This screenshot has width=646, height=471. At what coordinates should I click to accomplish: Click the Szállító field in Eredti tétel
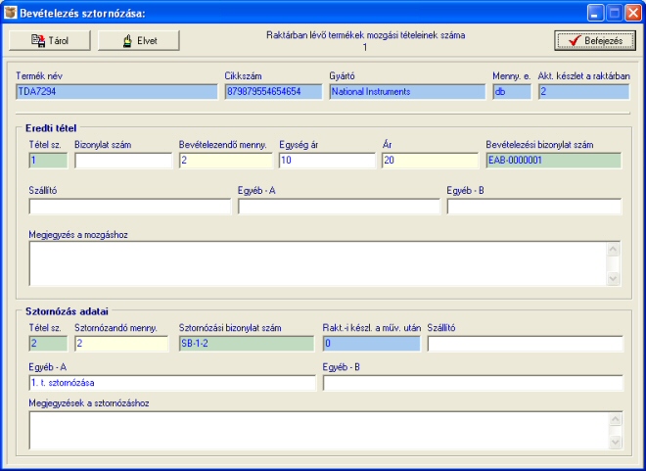coord(130,206)
